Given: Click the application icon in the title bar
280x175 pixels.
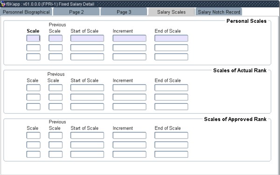Looking at the screenshot, I should click(x=3, y=4).
